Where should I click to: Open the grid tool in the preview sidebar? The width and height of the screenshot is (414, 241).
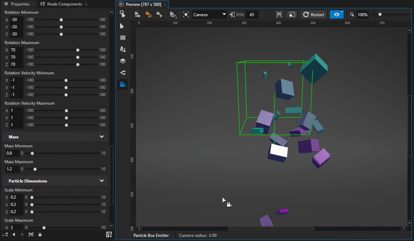click(122, 37)
